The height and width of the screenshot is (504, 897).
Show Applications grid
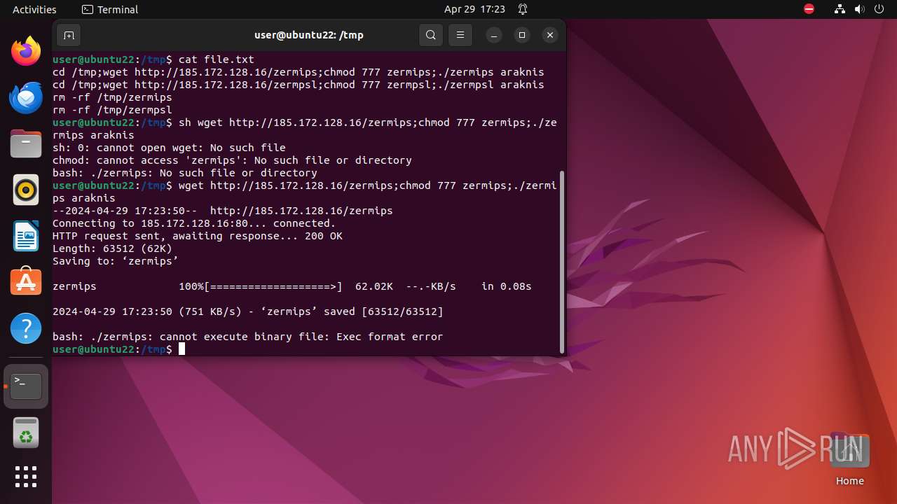tap(26, 477)
